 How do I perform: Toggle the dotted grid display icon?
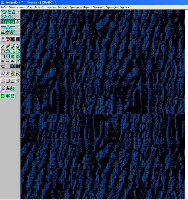pyautogui.click(x=13, y=66)
